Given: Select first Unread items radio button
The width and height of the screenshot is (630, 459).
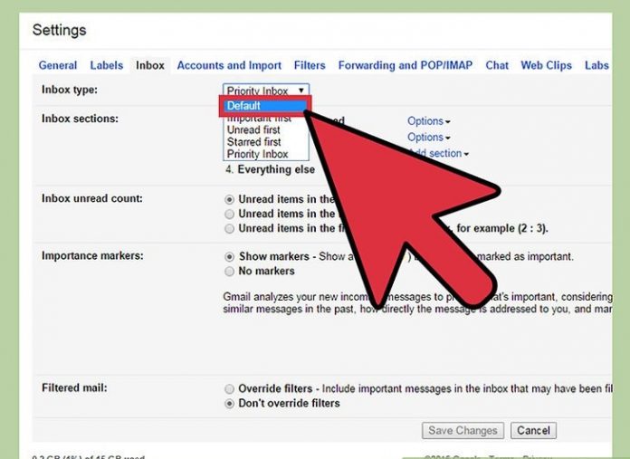Looking at the screenshot, I should pyautogui.click(x=230, y=199).
